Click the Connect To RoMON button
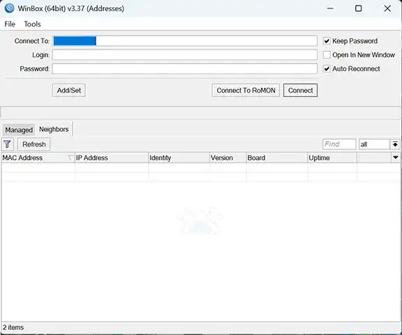Screen dimensions: 402x335 (x=246, y=90)
